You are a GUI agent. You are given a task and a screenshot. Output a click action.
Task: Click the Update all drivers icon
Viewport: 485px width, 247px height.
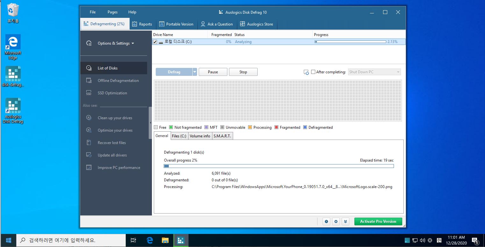click(89, 155)
